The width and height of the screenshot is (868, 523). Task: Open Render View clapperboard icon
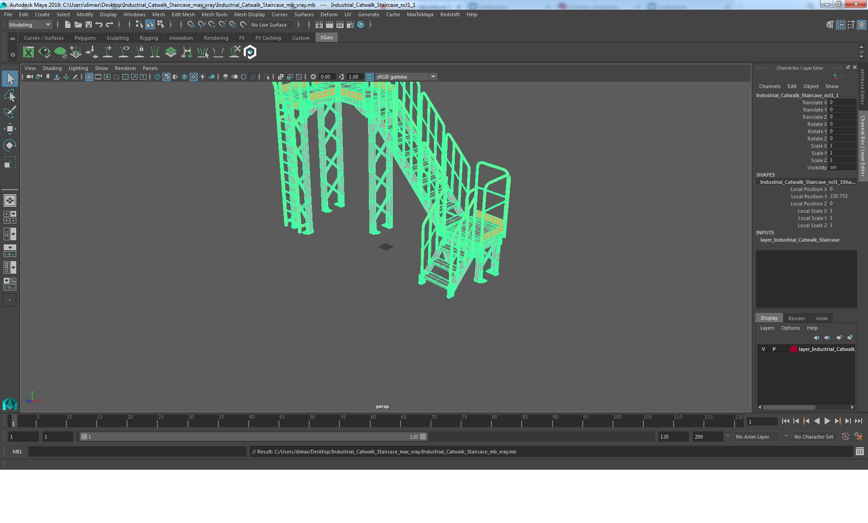pos(319,25)
